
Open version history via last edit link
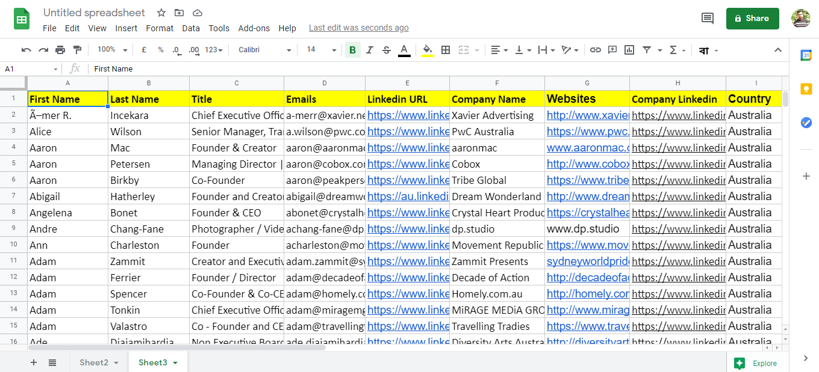358,28
